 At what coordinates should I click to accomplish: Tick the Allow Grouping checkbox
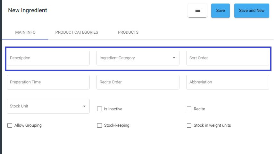(x=10, y=125)
